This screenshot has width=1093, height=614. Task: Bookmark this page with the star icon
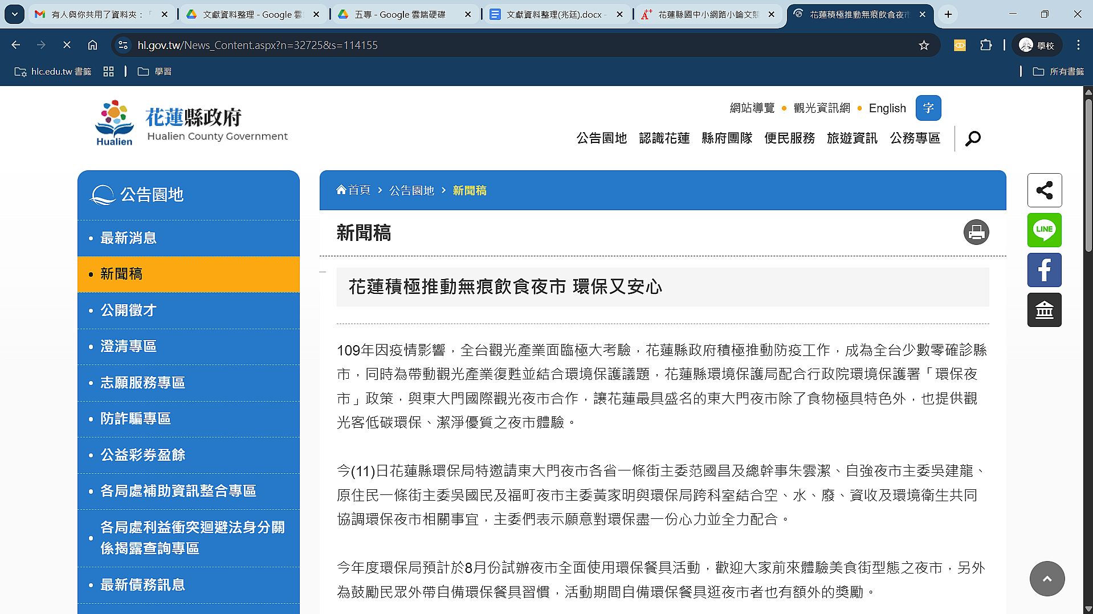[924, 45]
